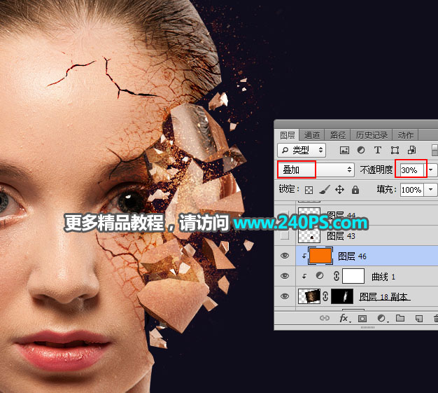Image resolution: width=438 pixels, height=393 pixels.
Task: Create new fill or adjustment layer icon
Action: coord(382,318)
